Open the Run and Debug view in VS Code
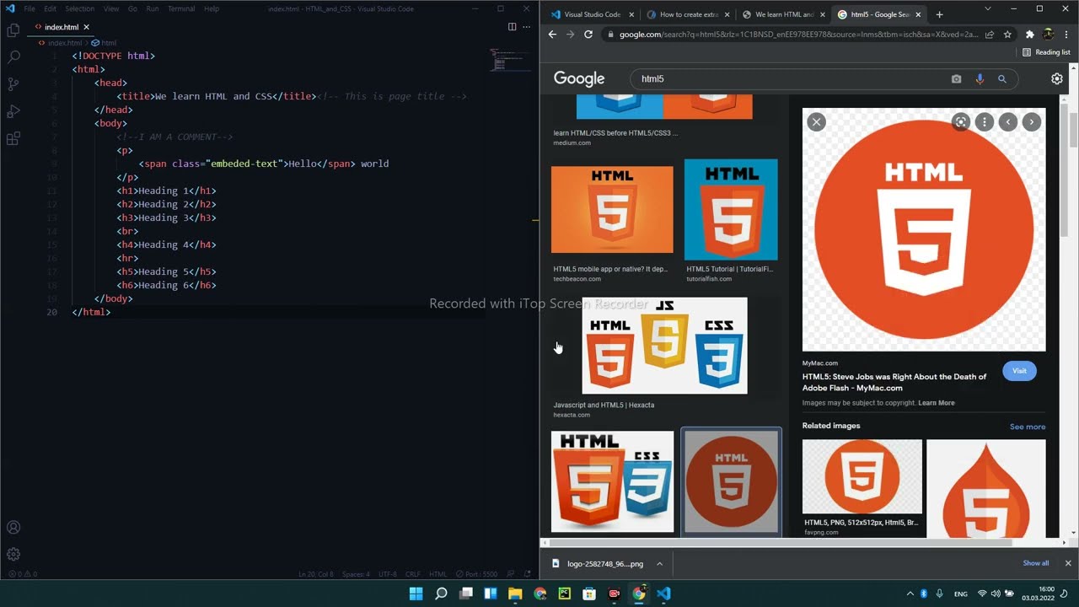This screenshot has height=607, width=1079. coord(13,111)
